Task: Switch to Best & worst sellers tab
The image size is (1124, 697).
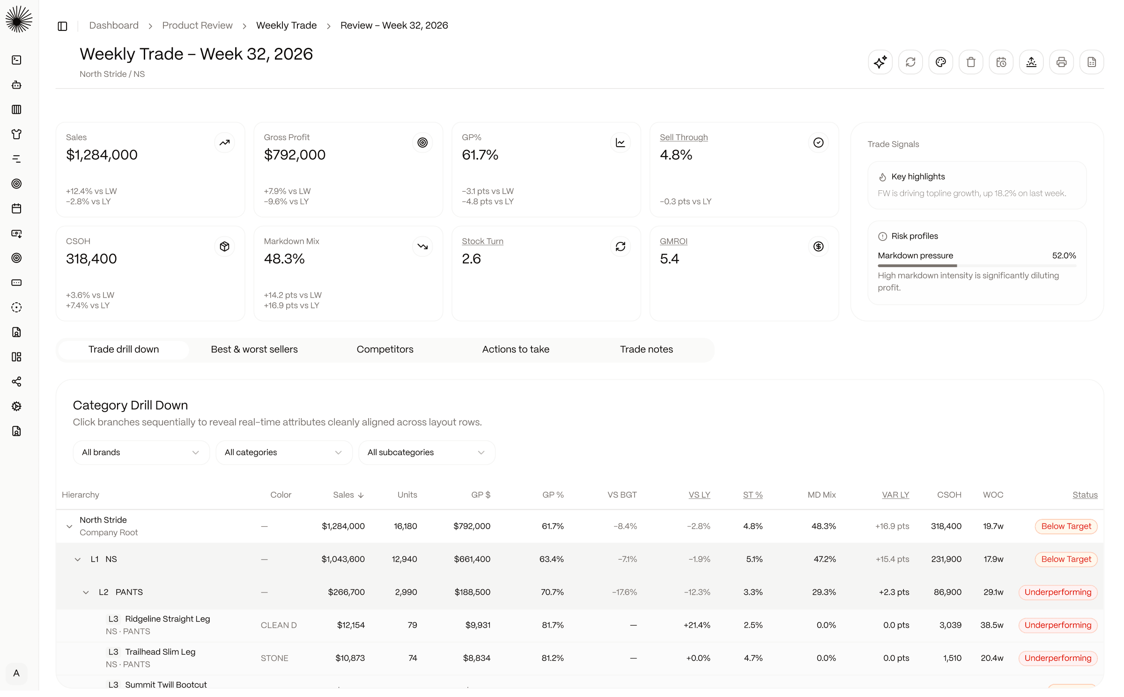Action: (254, 350)
